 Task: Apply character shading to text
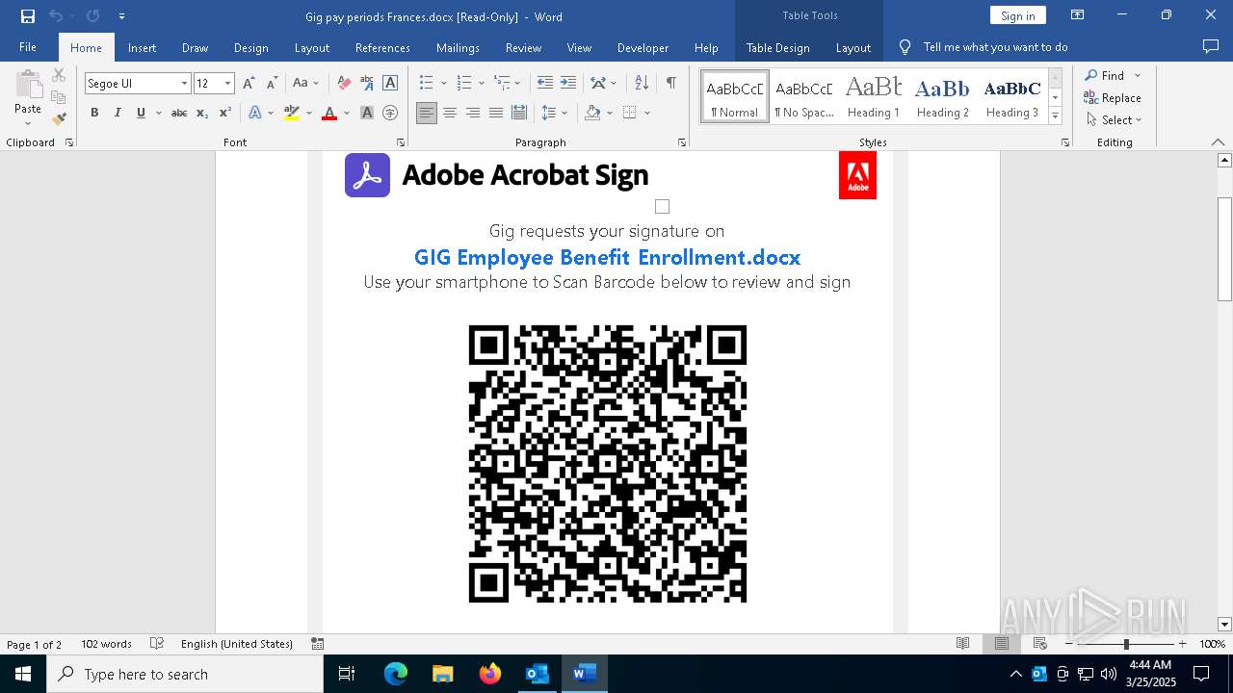tap(367, 113)
